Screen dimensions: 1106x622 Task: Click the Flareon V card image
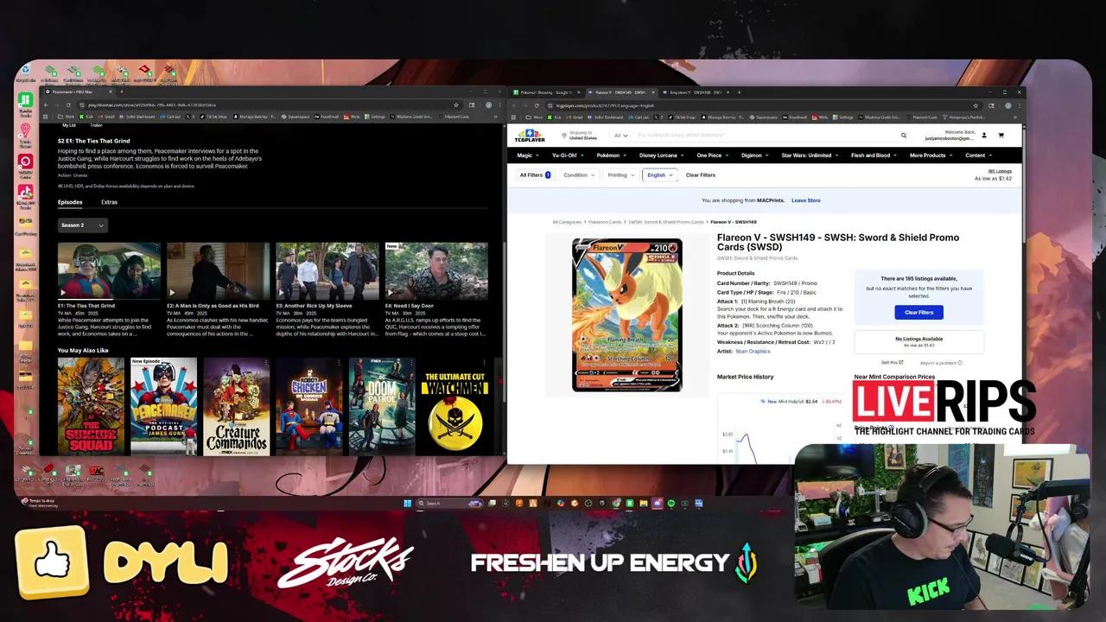[626, 315]
